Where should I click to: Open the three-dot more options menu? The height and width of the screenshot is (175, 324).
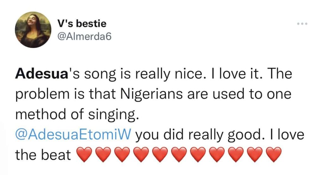click(x=302, y=24)
